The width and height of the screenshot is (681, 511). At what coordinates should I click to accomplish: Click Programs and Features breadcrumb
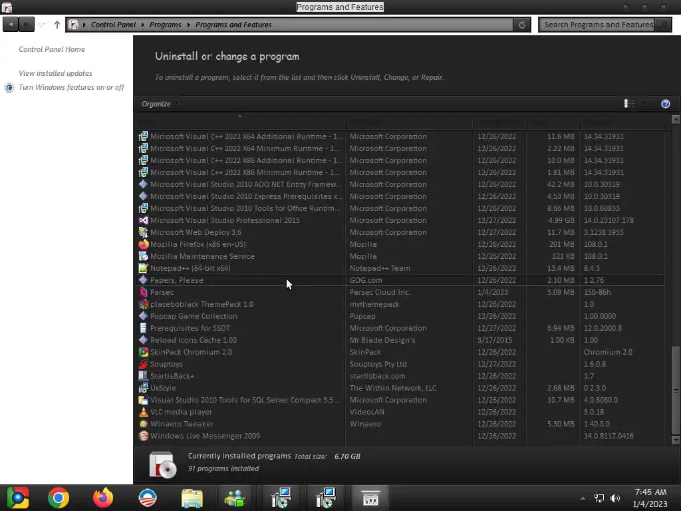(x=233, y=25)
